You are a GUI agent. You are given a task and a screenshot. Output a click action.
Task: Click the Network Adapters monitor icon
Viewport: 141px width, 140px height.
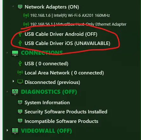[x=20, y=7]
